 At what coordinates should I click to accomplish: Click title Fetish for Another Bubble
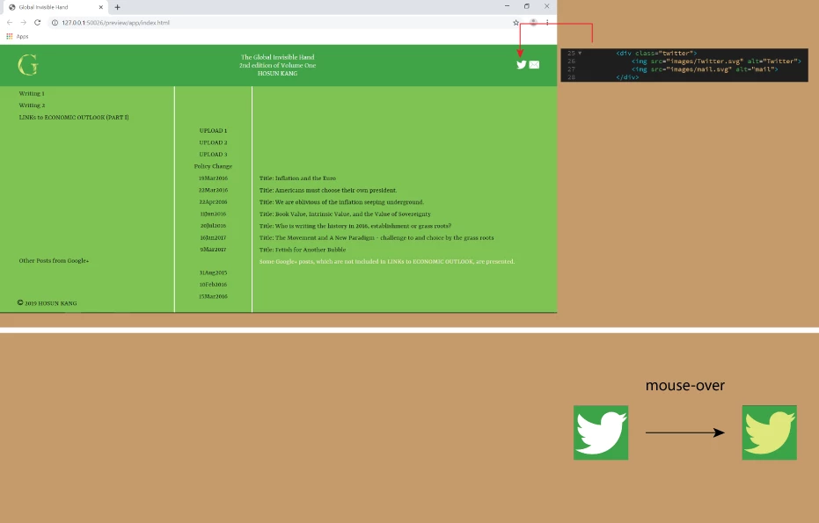(303, 250)
